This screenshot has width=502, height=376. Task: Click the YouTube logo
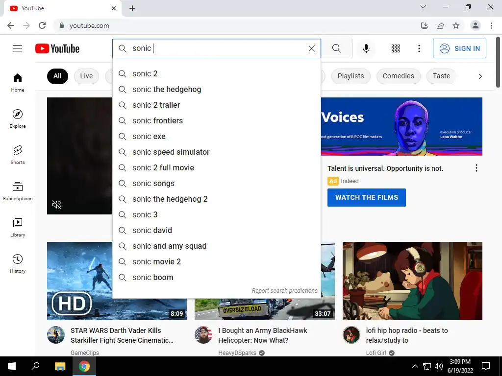pos(57,48)
